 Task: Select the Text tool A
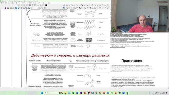(72, 8)
